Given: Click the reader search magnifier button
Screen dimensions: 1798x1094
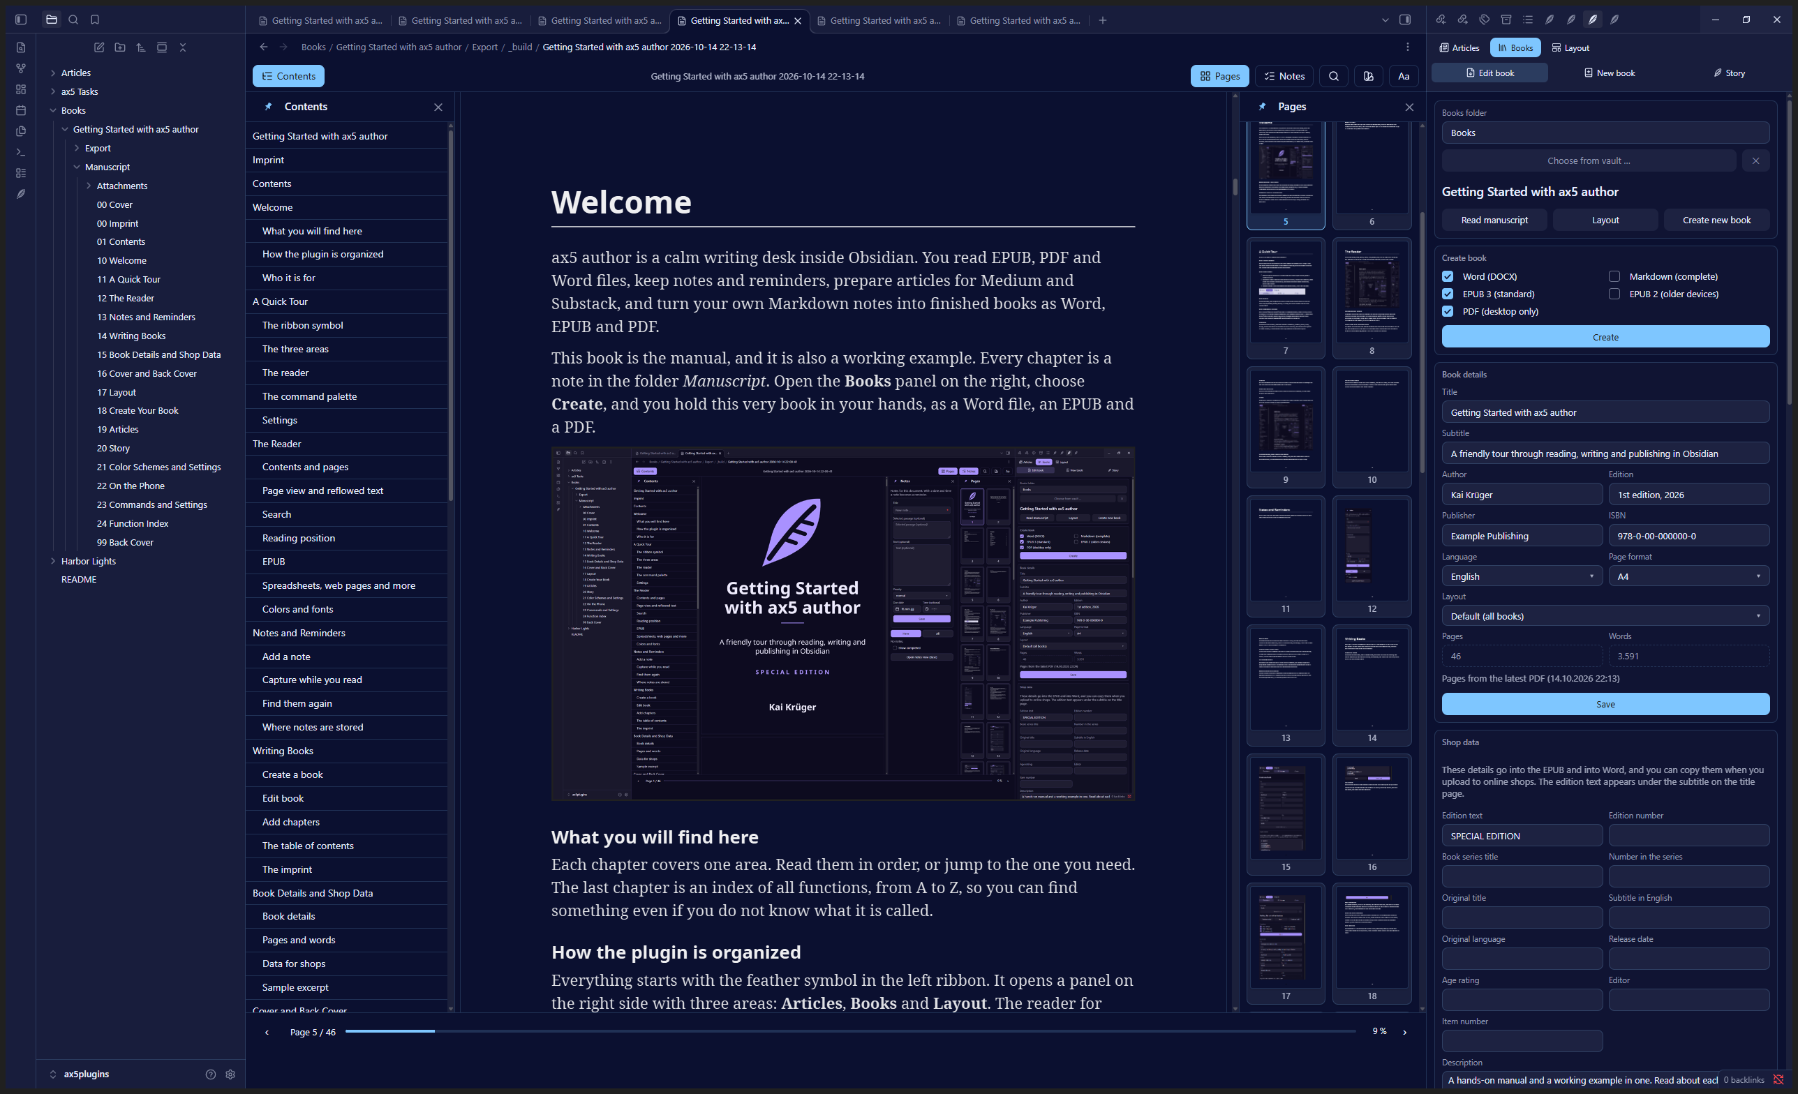Looking at the screenshot, I should 1333,76.
